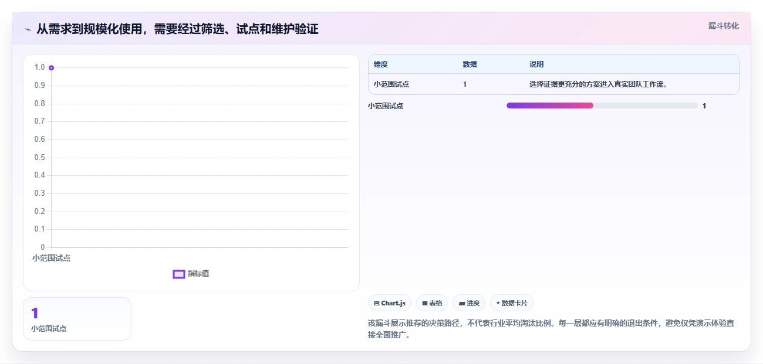763x364 pixels.
Task: Click the footnote paragraph starting 该漏斗展示
Action: [x=551, y=329]
